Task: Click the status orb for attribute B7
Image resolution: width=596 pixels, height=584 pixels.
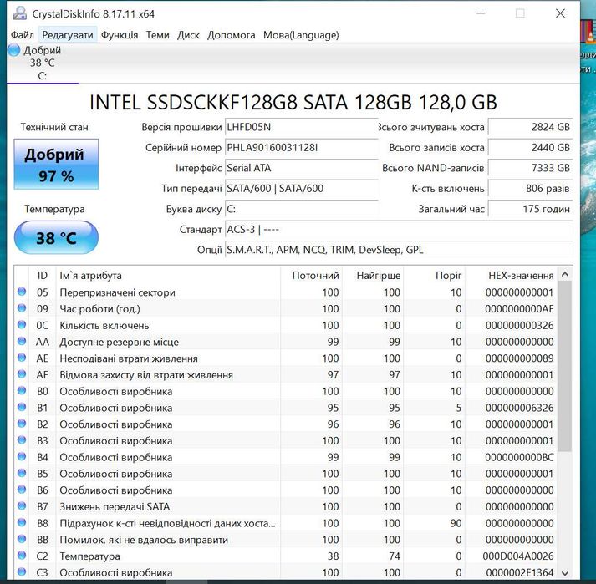Action: pos(22,505)
